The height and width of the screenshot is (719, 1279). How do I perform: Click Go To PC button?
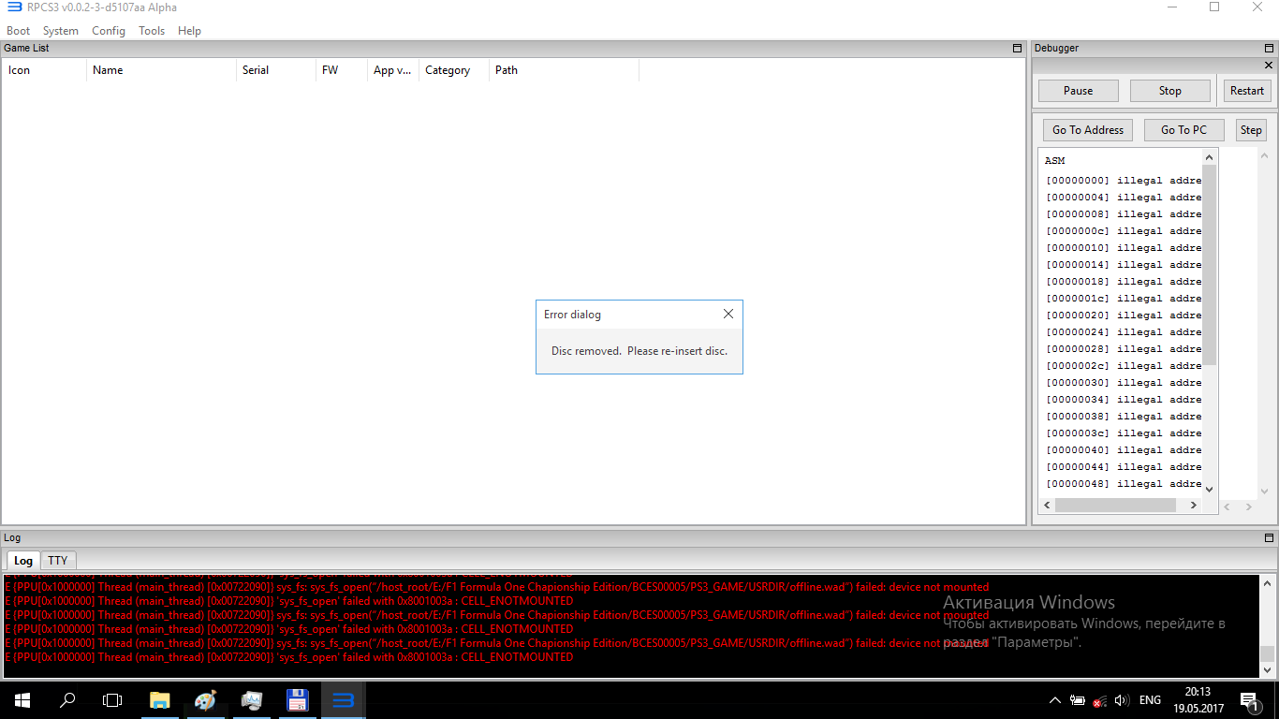(1184, 130)
